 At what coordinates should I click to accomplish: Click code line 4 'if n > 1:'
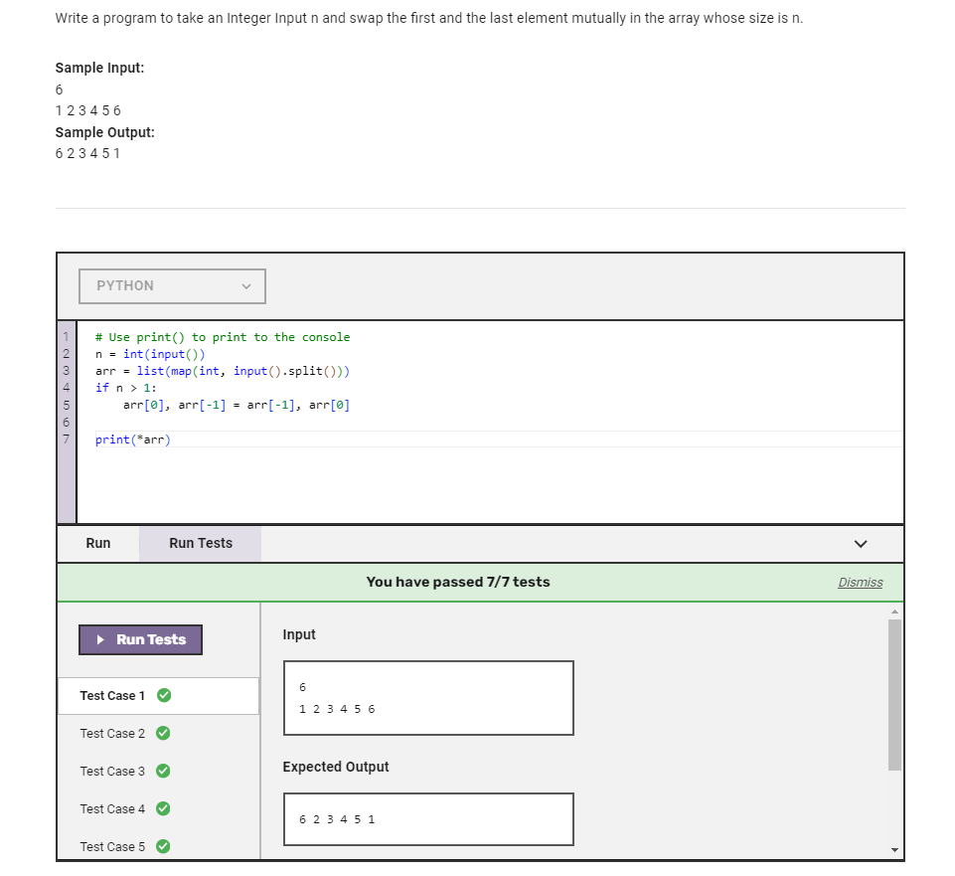125,389
